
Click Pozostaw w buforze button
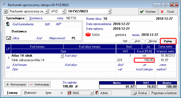(x=164, y=93)
